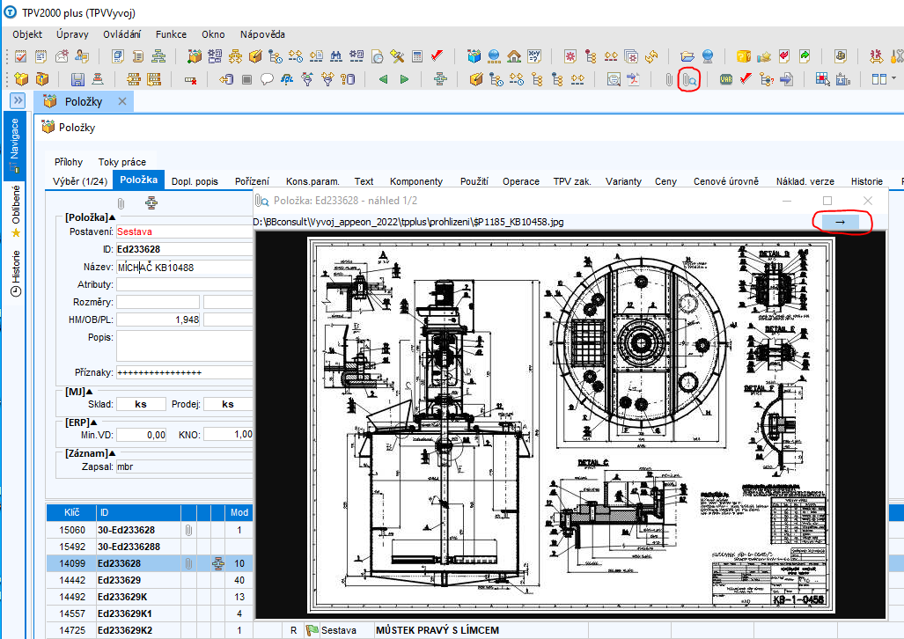Open the Funkce menu
This screenshot has height=639, width=904.
pyautogui.click(x=172, y=34)
